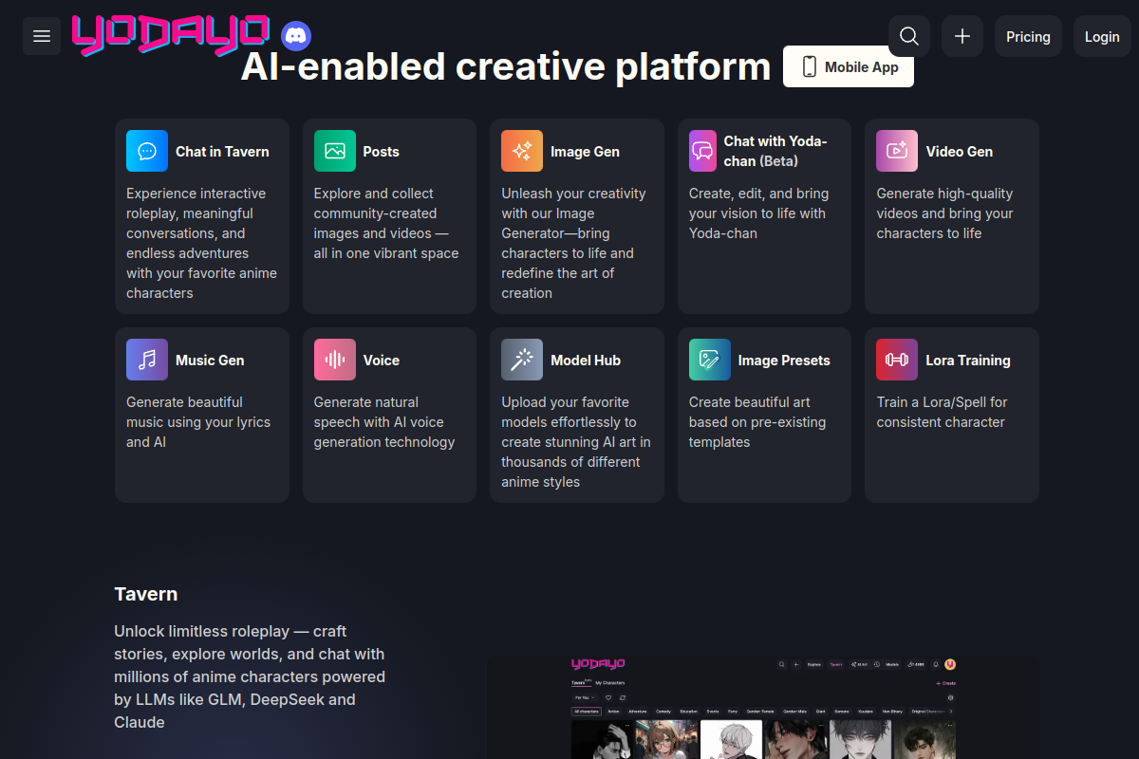Click 'Explore and collect community-created' description
The image size is (1139, 759).
coord(386,223)
